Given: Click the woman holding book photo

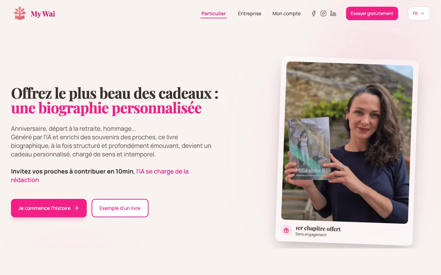Looking at the screenshot, I should click(x=347, y=142).
